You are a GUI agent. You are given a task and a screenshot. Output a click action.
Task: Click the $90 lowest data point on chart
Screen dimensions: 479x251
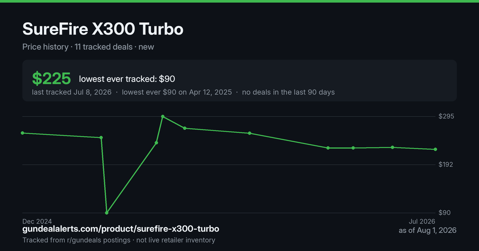[107, 213]
